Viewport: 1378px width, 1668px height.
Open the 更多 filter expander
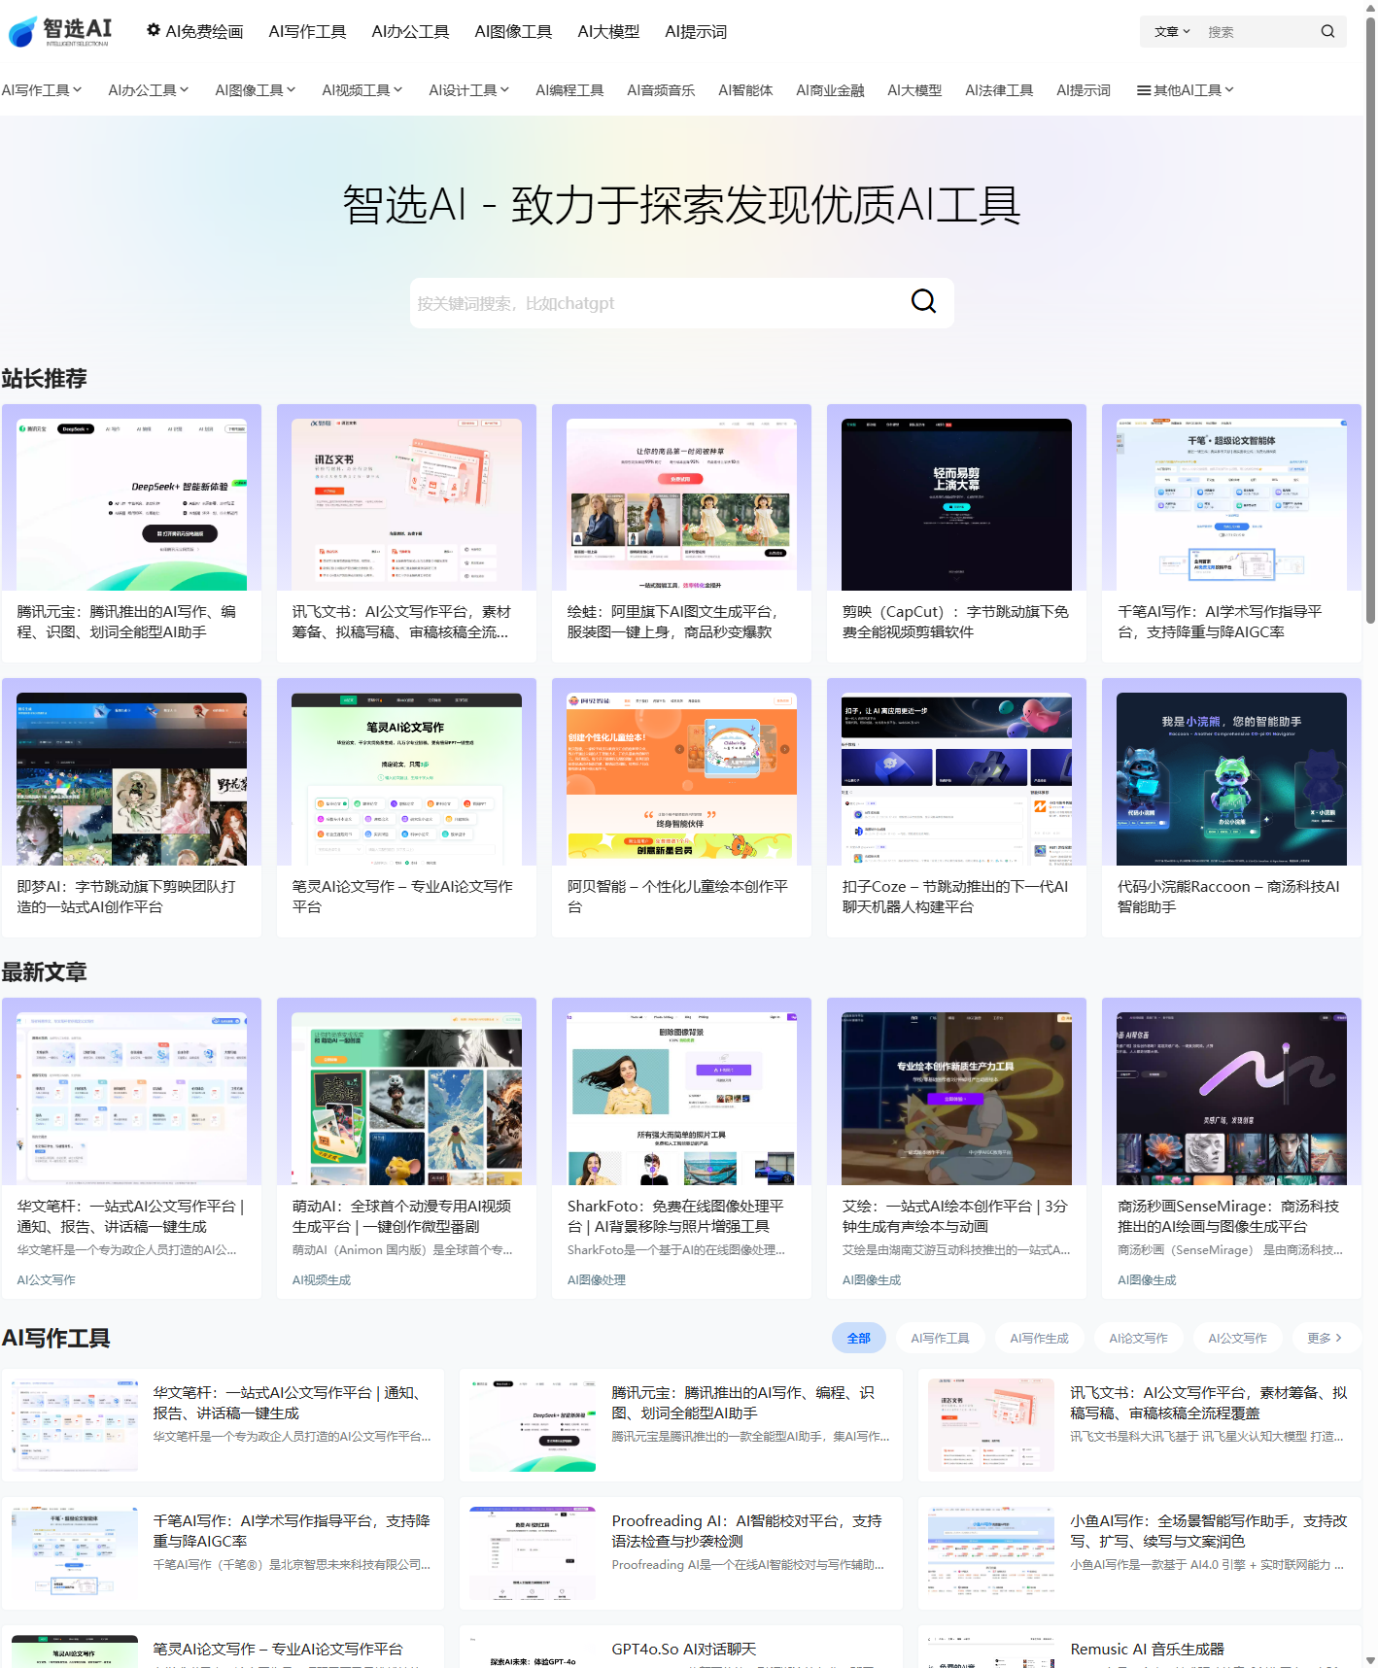coord(1325,1338)
